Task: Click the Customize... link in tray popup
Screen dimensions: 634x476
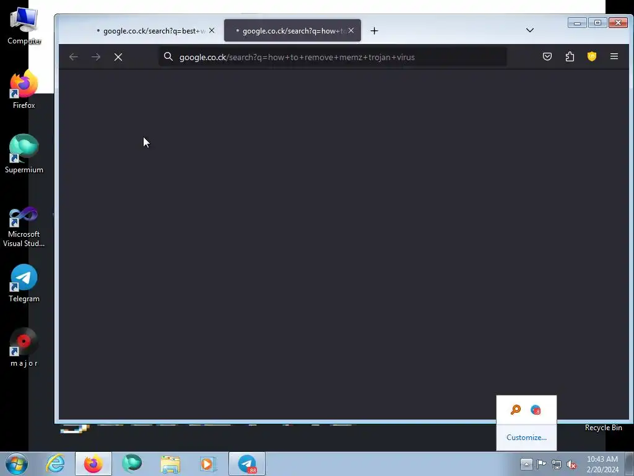Action: (526, 438)
